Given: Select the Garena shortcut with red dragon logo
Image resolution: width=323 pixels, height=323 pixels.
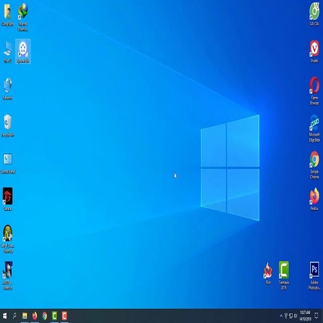Looking at the screenshot, I should point(8,199).
